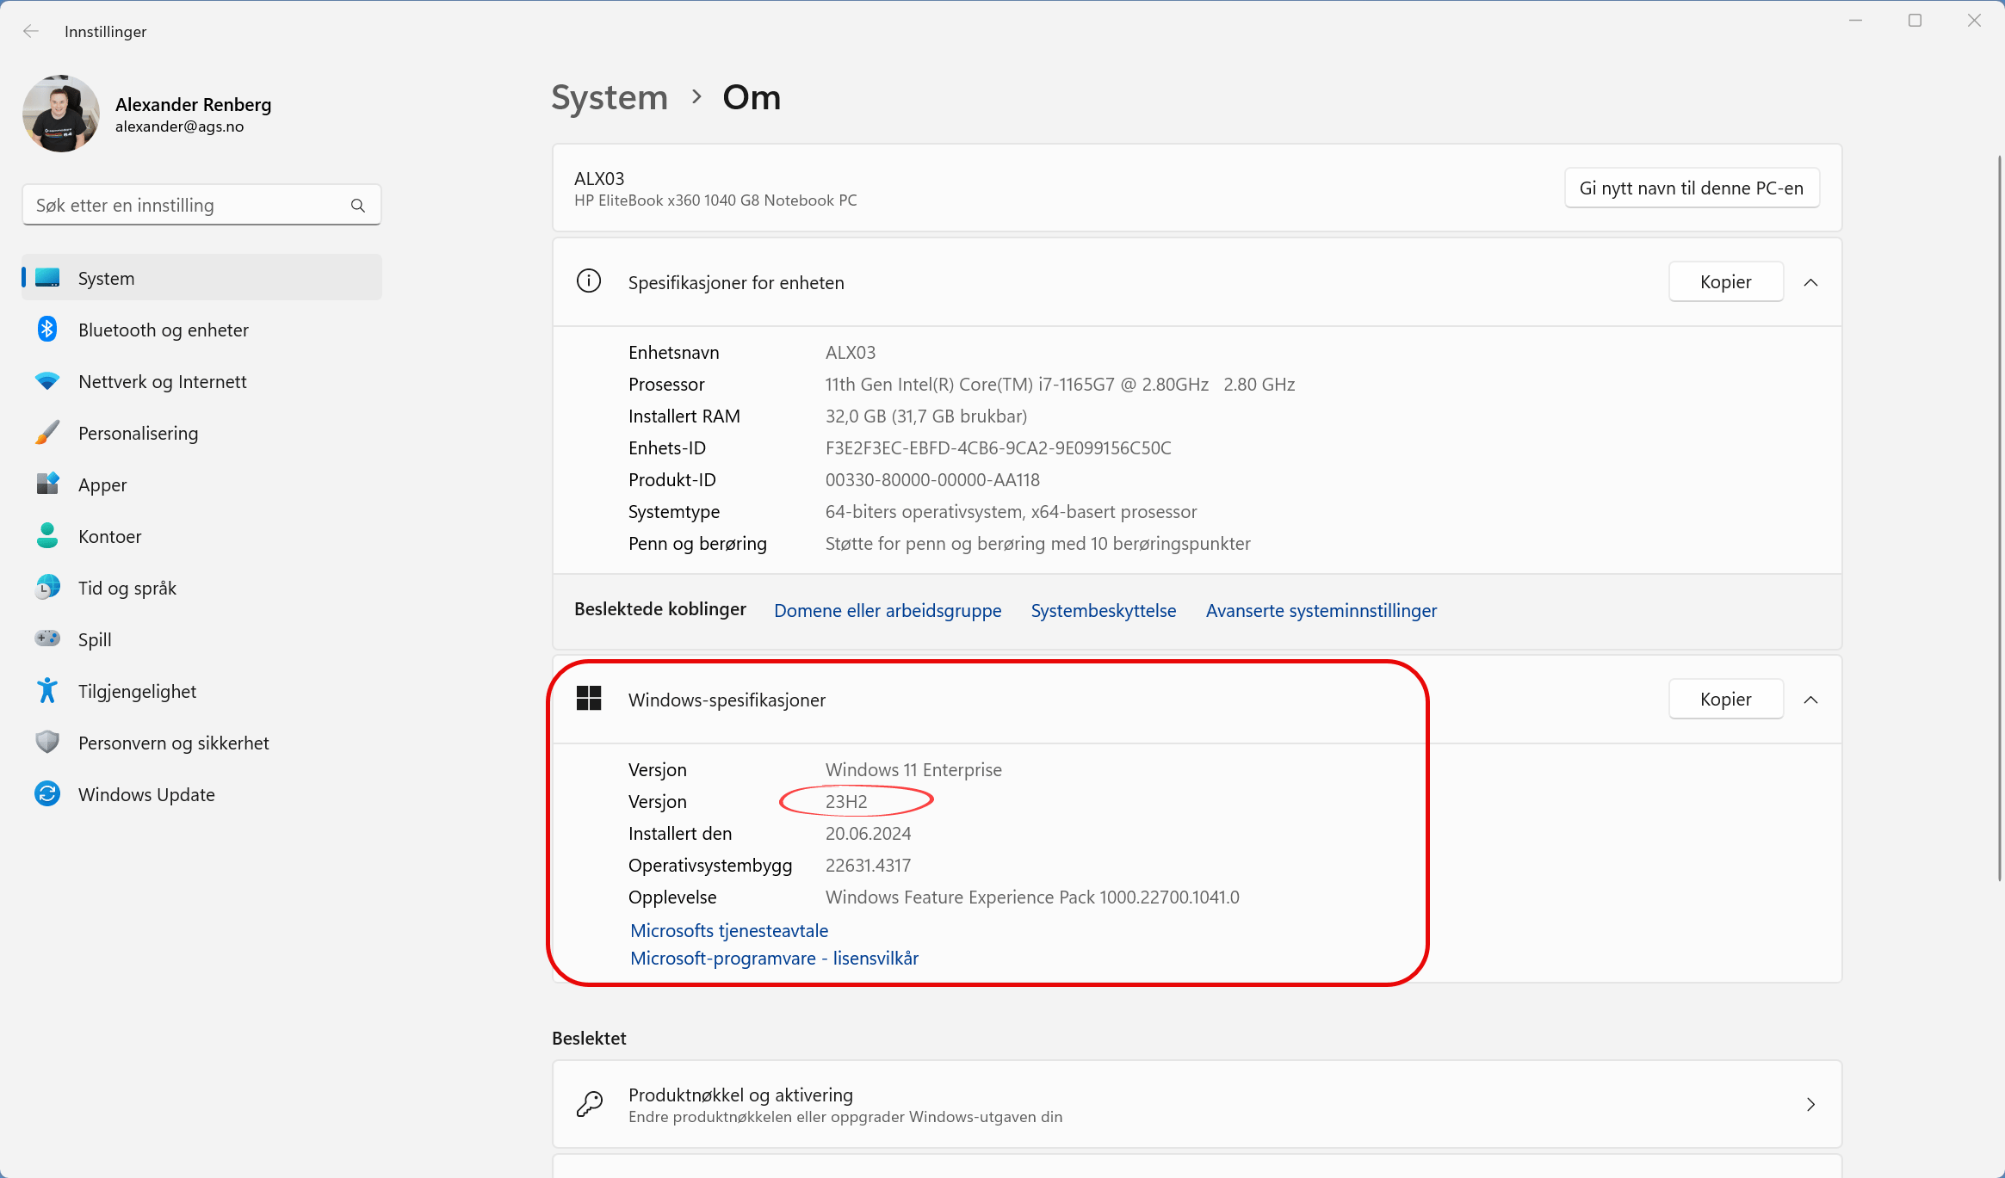
Task: Click 'Gi nytt navn til denne PC-en' button
Action: (1691, 188)
